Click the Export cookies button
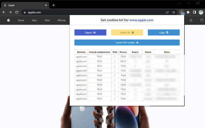This screenshot has height=128, width=205. [90, 33]
